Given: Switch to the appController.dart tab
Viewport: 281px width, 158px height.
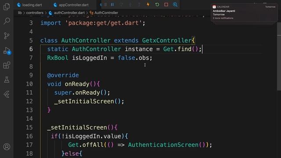Looking at the screenshot, I should tap(71, 5).
